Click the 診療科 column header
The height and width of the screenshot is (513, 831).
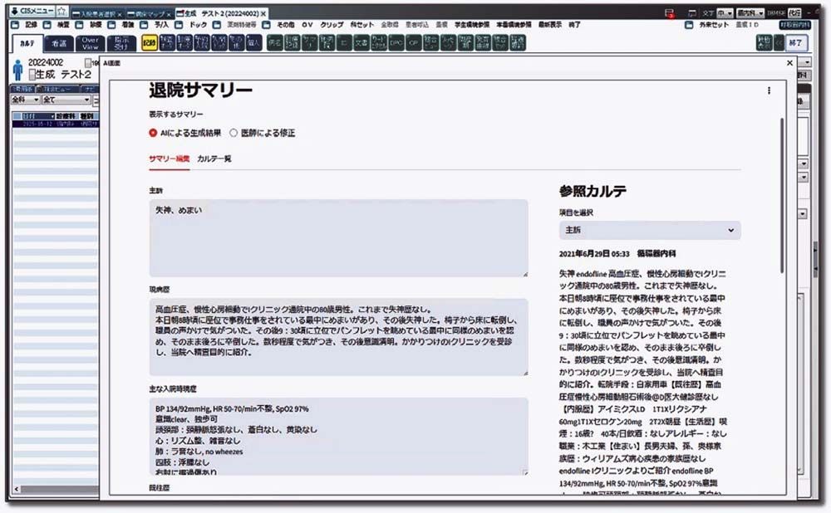pyautogui.click(x=66, y=116)
